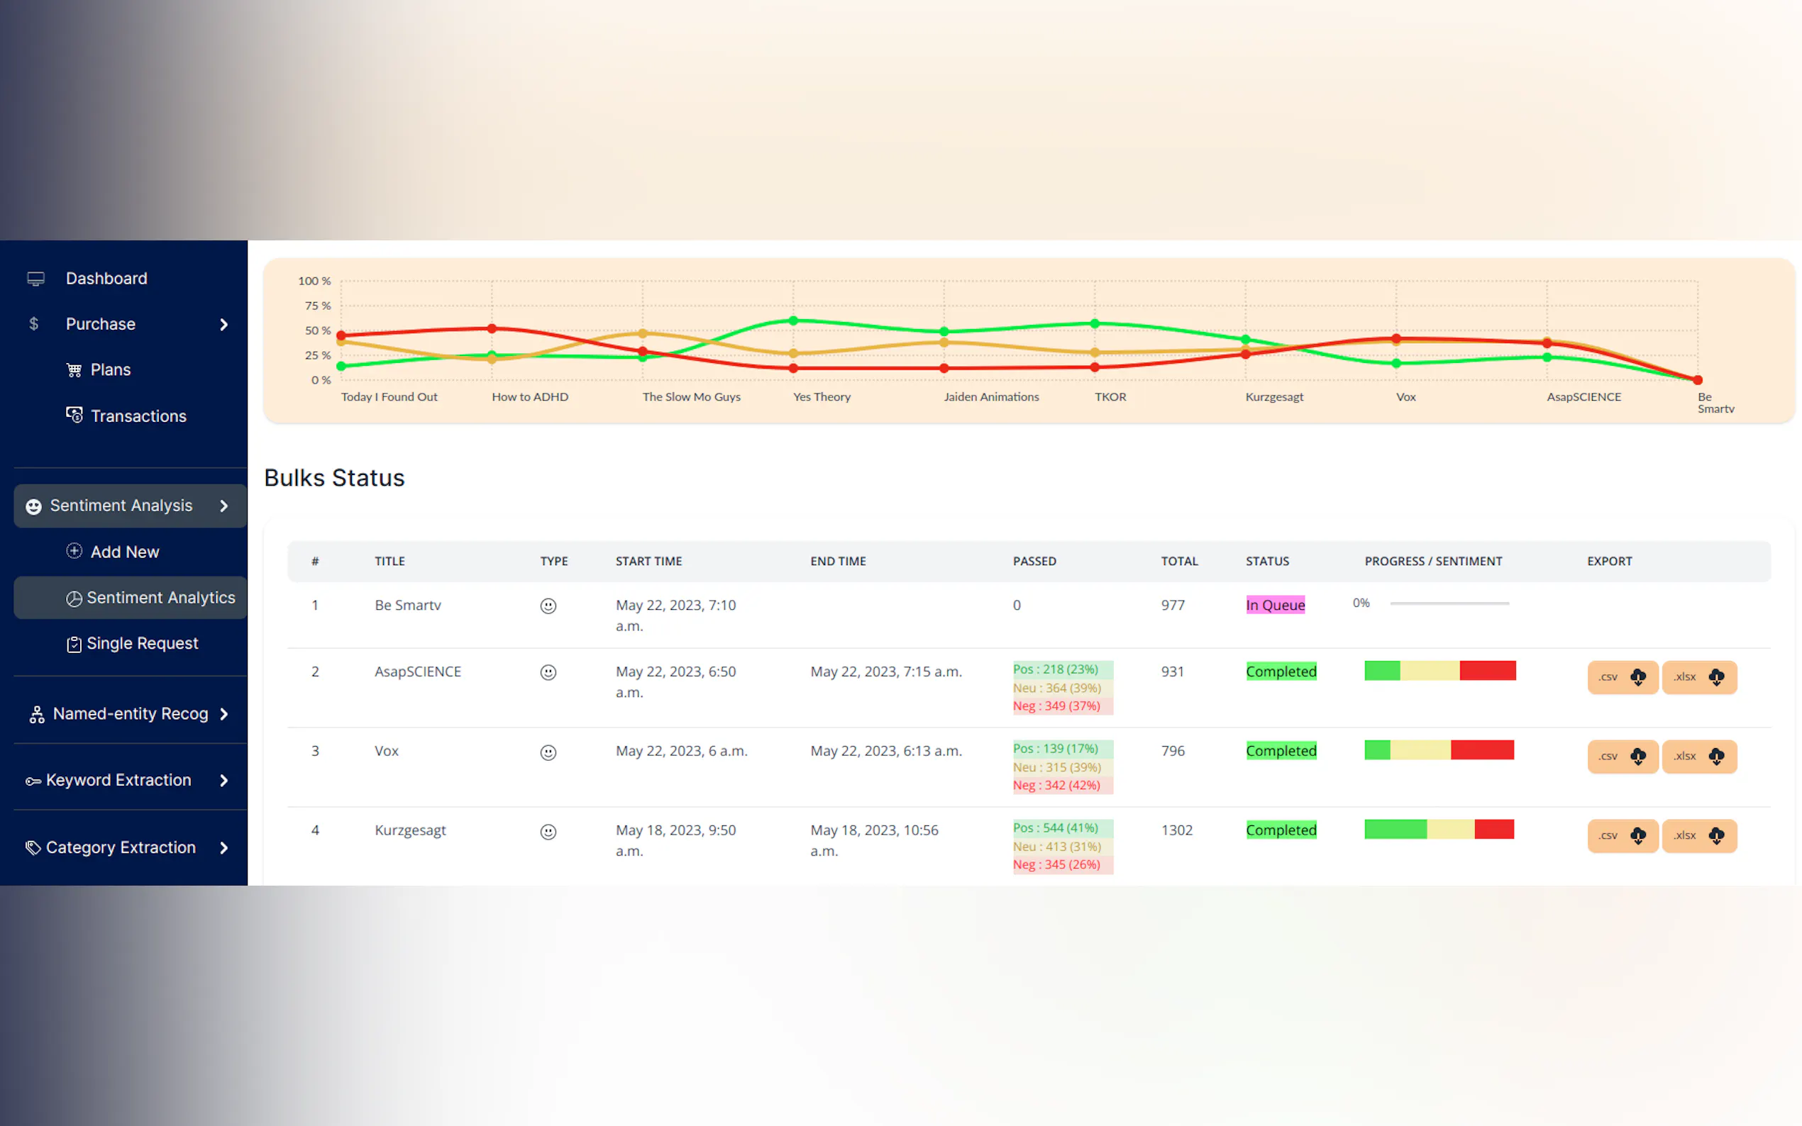Click smiley type icon in Vox row
Image resolution: width=1802 pixels, height=1126 pixels.
pyautogui.click(x=548, y=752)
